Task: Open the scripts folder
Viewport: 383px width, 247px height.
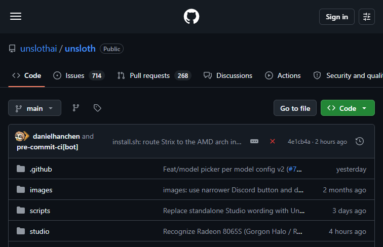Action: coord(40,211)
